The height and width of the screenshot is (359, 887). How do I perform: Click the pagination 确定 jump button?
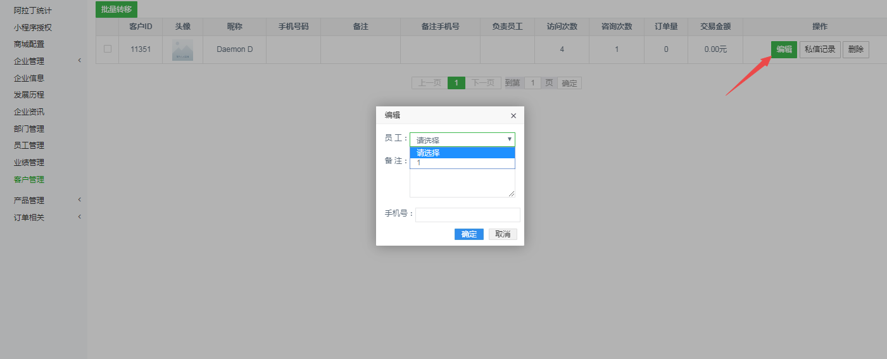point(569,83)
